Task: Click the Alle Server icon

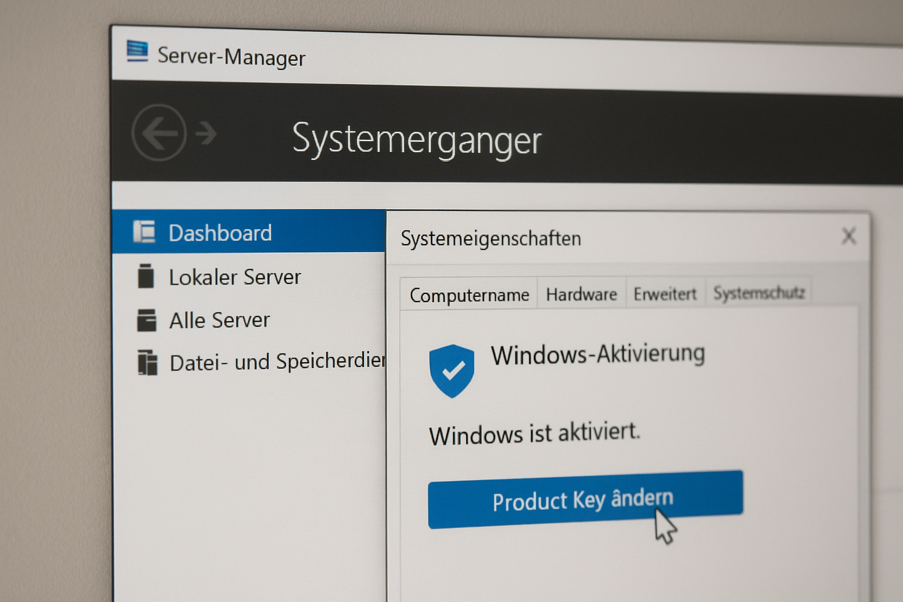Action: pyautogui.click(x=146, y=320)
